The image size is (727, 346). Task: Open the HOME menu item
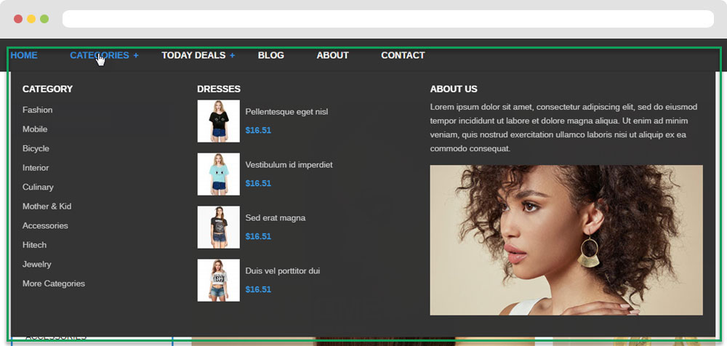(24, 55)
